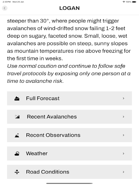Open the Recent Avalanches menu item
Image resolution: width=139 pixels, height=185 pixels.
click(69, 117)
